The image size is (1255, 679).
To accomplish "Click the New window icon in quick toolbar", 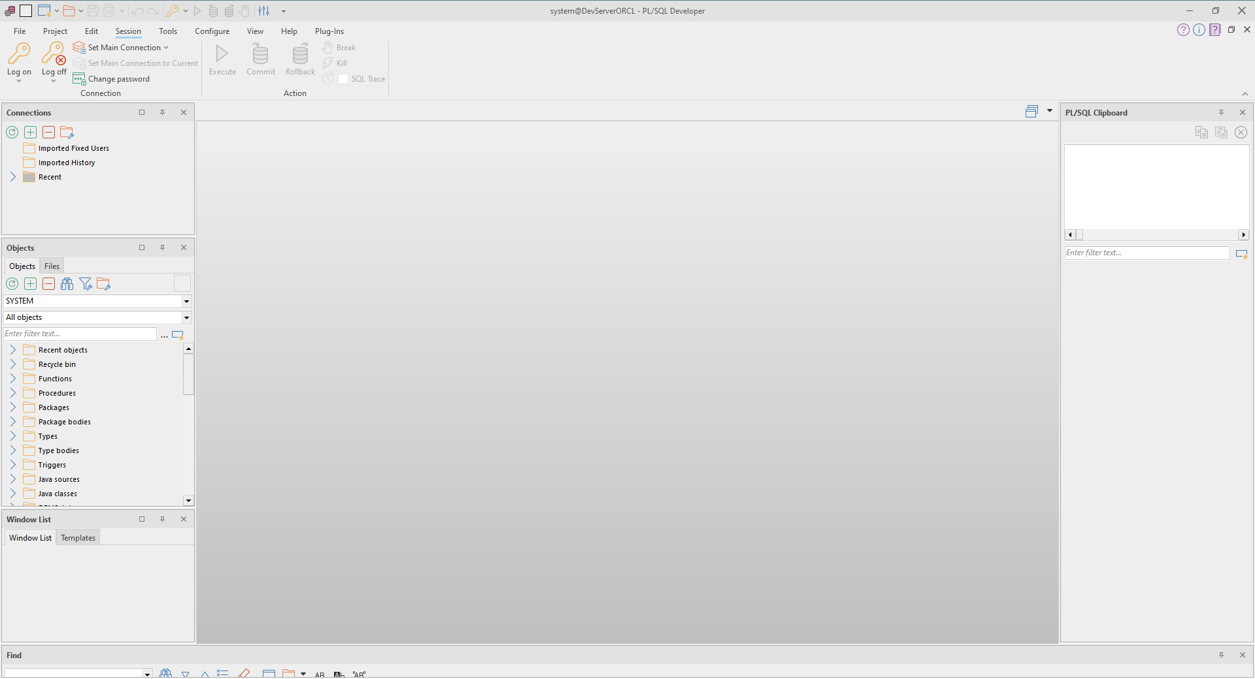I will click(44, 10).
